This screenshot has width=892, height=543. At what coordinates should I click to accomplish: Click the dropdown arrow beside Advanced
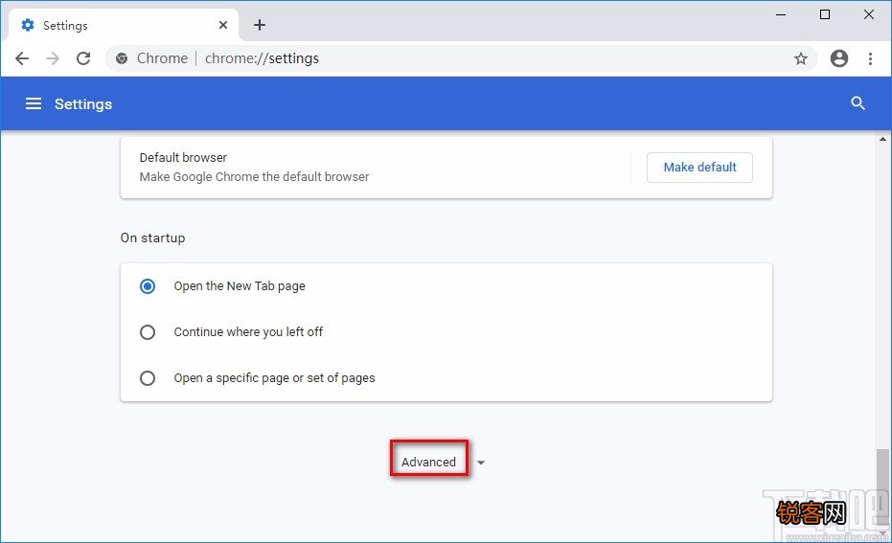pos(481,463)
